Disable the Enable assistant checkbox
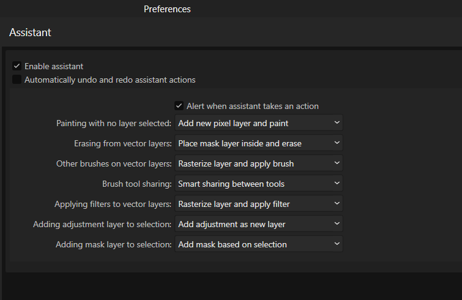 17,66
